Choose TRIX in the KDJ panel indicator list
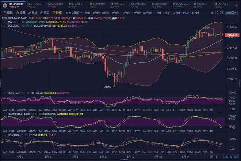This screenshot has width=241, height=161. (54, 152)
